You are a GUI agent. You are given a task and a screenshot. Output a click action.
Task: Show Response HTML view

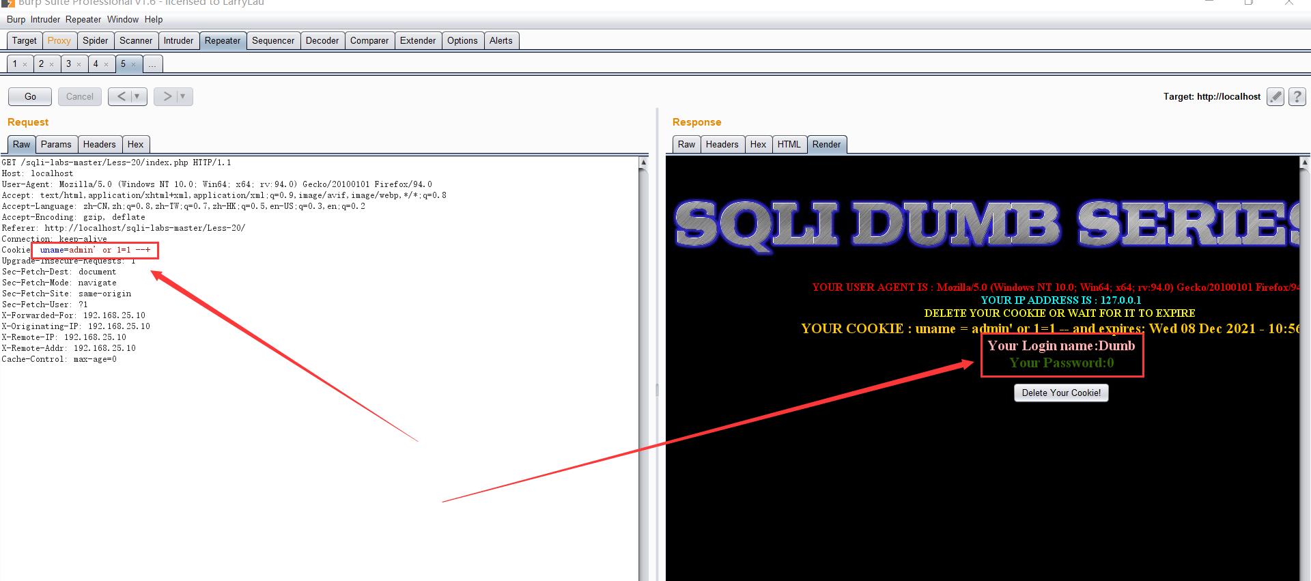click(x=789, y=145)
